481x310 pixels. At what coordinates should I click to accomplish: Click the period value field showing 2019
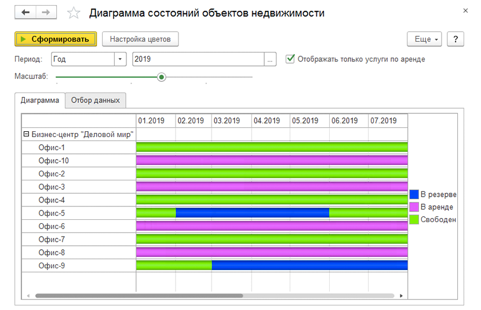(x=198, y=59)
